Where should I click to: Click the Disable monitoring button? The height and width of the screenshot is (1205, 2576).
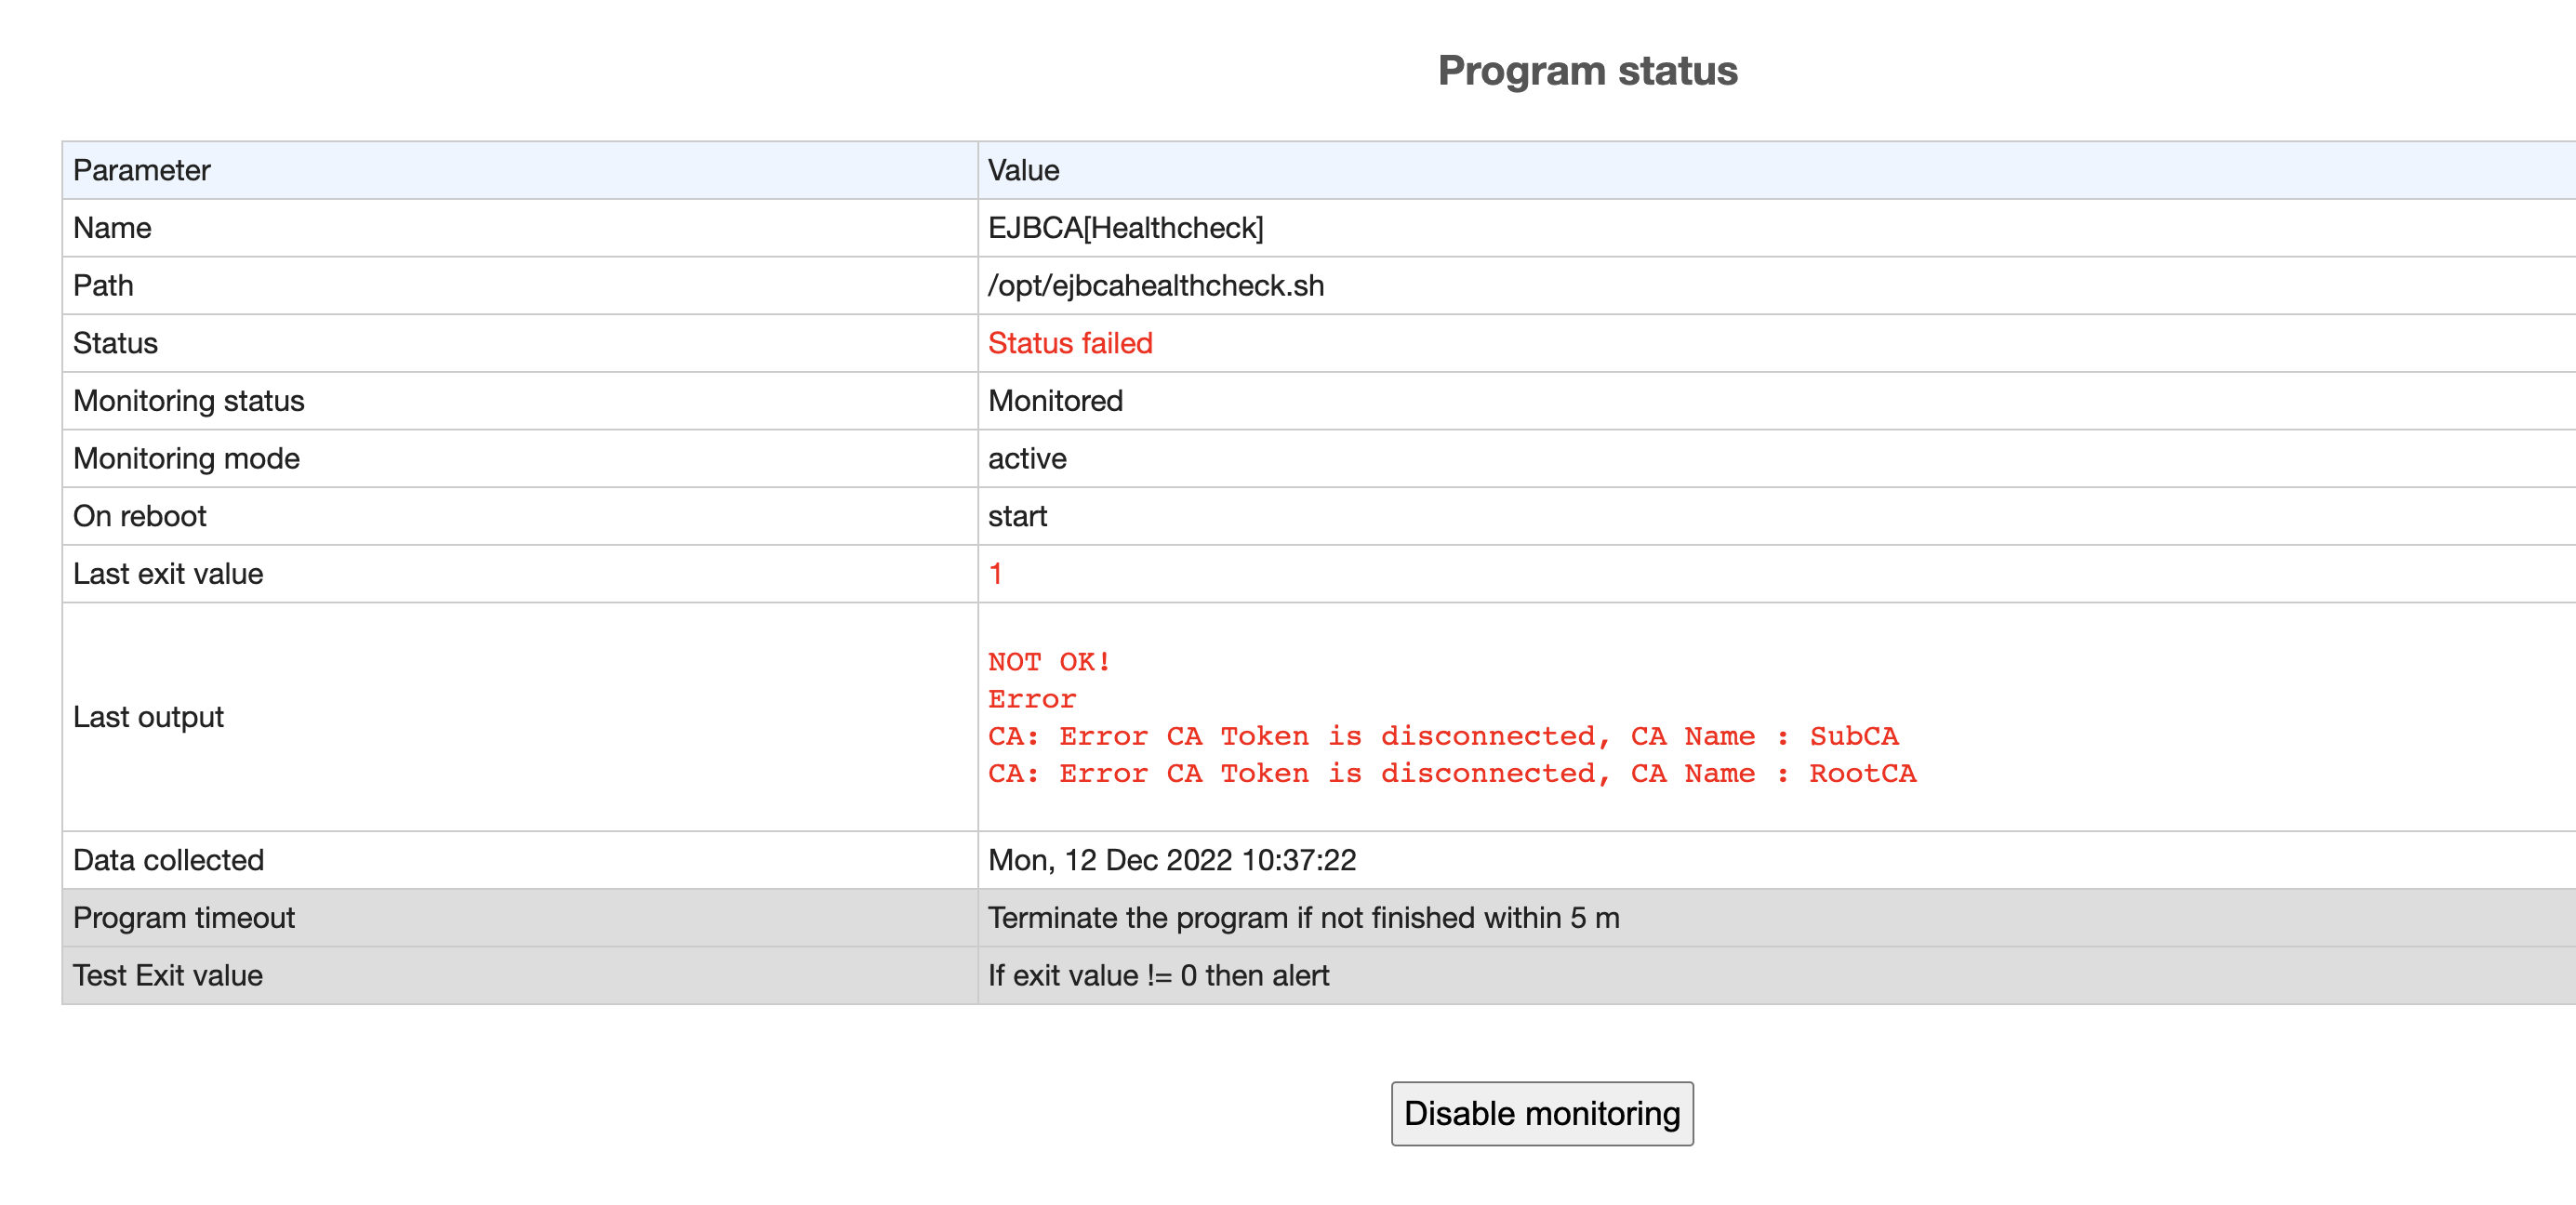(x=1541, y=1113)
